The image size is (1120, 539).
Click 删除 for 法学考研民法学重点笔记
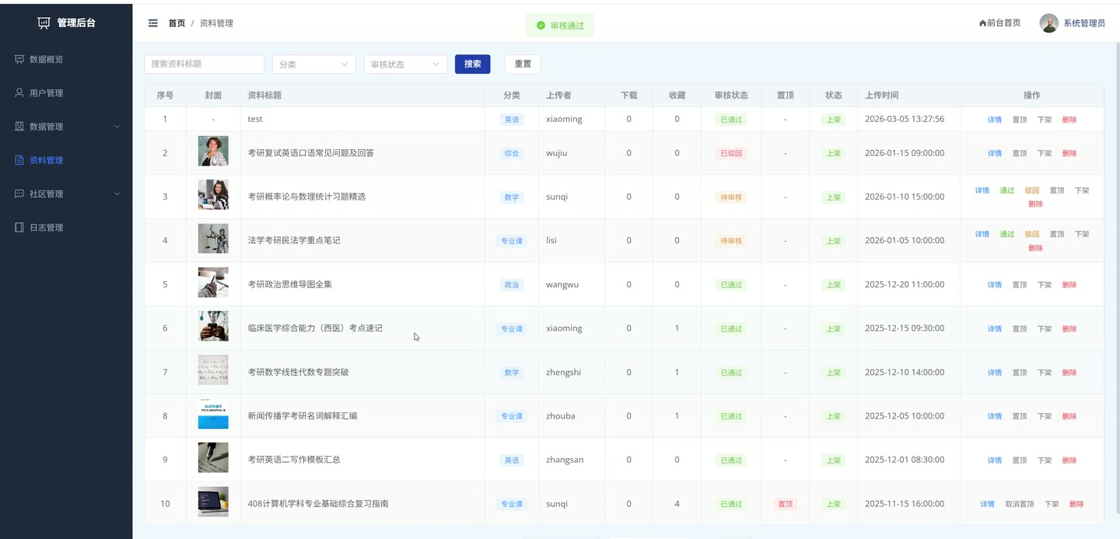point(1035,248)
